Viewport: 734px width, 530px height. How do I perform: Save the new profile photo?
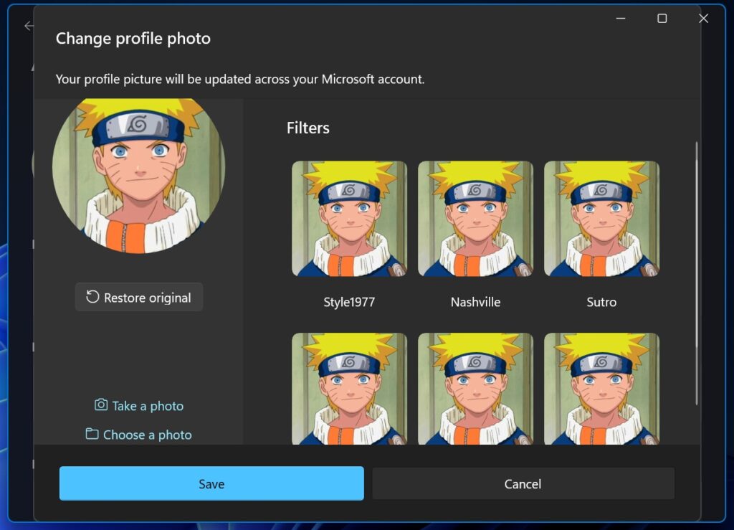point(211,483)
